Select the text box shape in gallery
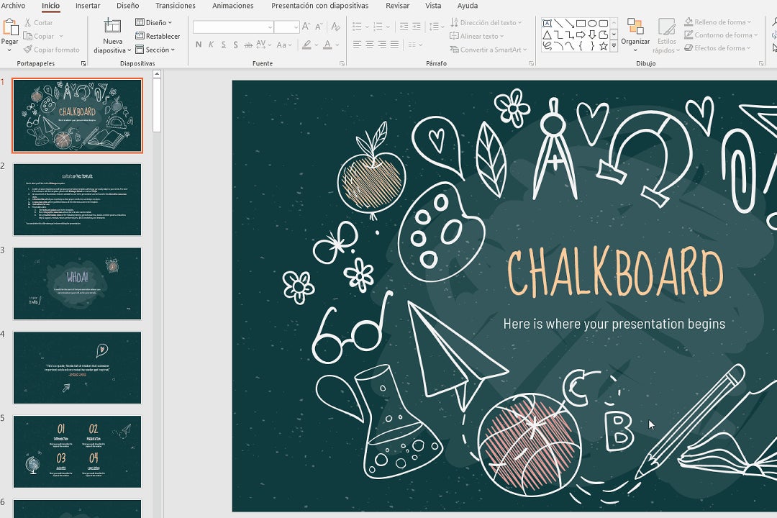This screenshot has width=777, height=518. (547, 23)
